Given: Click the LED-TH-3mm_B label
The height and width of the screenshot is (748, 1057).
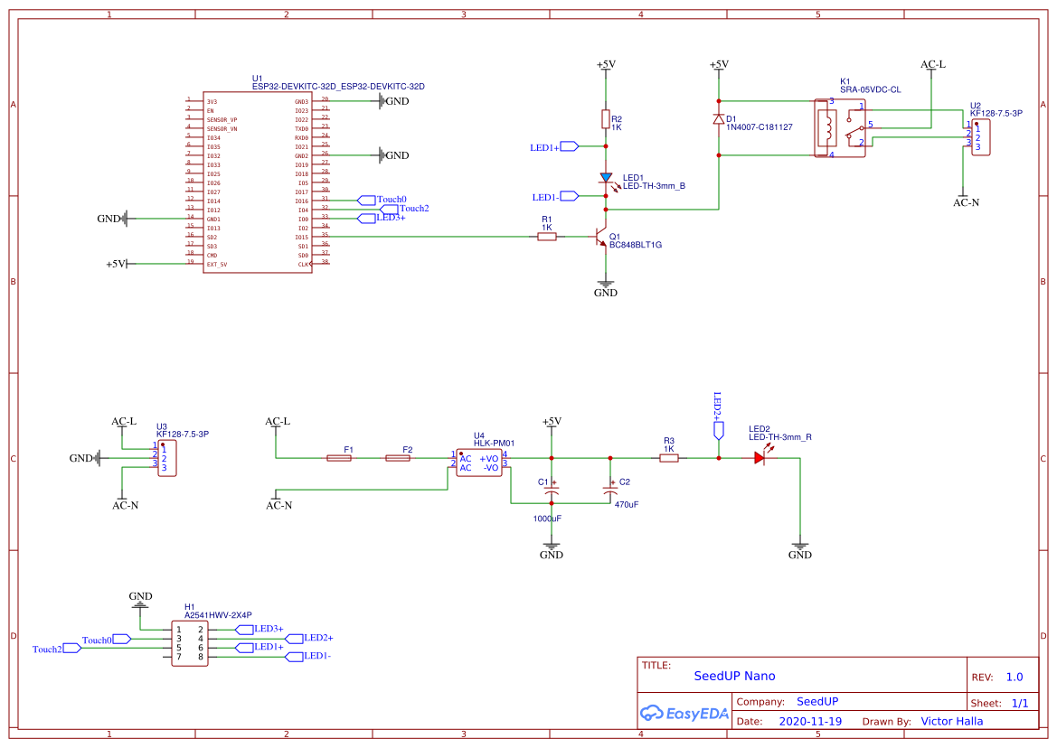Looking at the screenshot, I should click(654, 186).
